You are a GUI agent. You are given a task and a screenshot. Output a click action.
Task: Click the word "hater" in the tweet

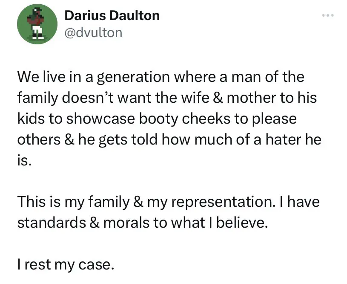pyautogui.click(x=280, y=139)
